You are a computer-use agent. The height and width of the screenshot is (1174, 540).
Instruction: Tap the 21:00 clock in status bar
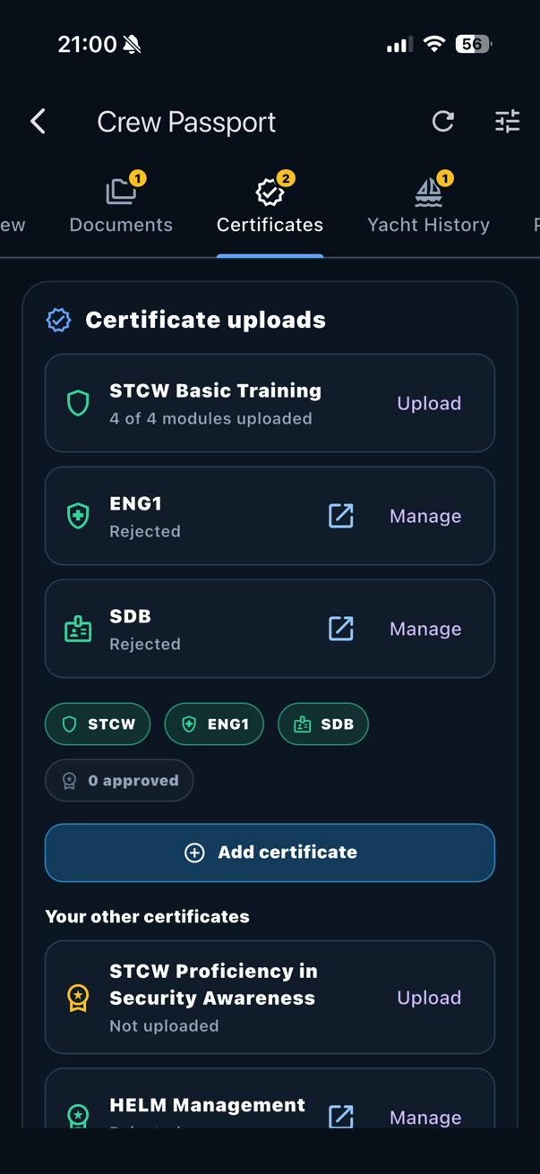click(x=87, y=44)
